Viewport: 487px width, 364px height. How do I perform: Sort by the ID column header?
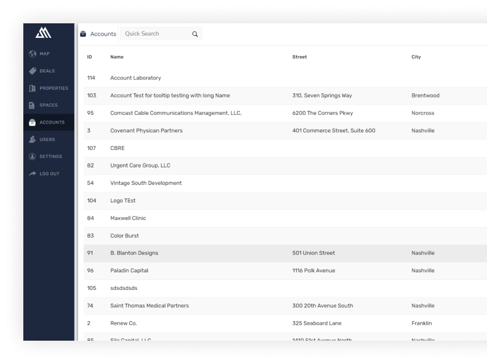[x=90, y=57]
